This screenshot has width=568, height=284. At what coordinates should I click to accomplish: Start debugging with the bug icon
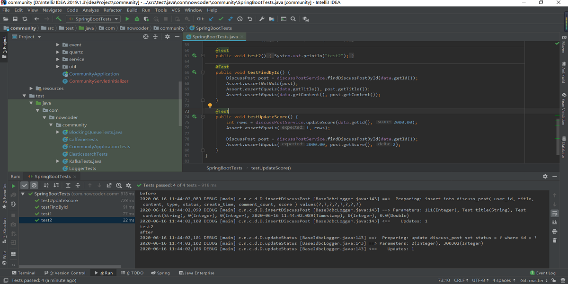(x=137, y=19)
